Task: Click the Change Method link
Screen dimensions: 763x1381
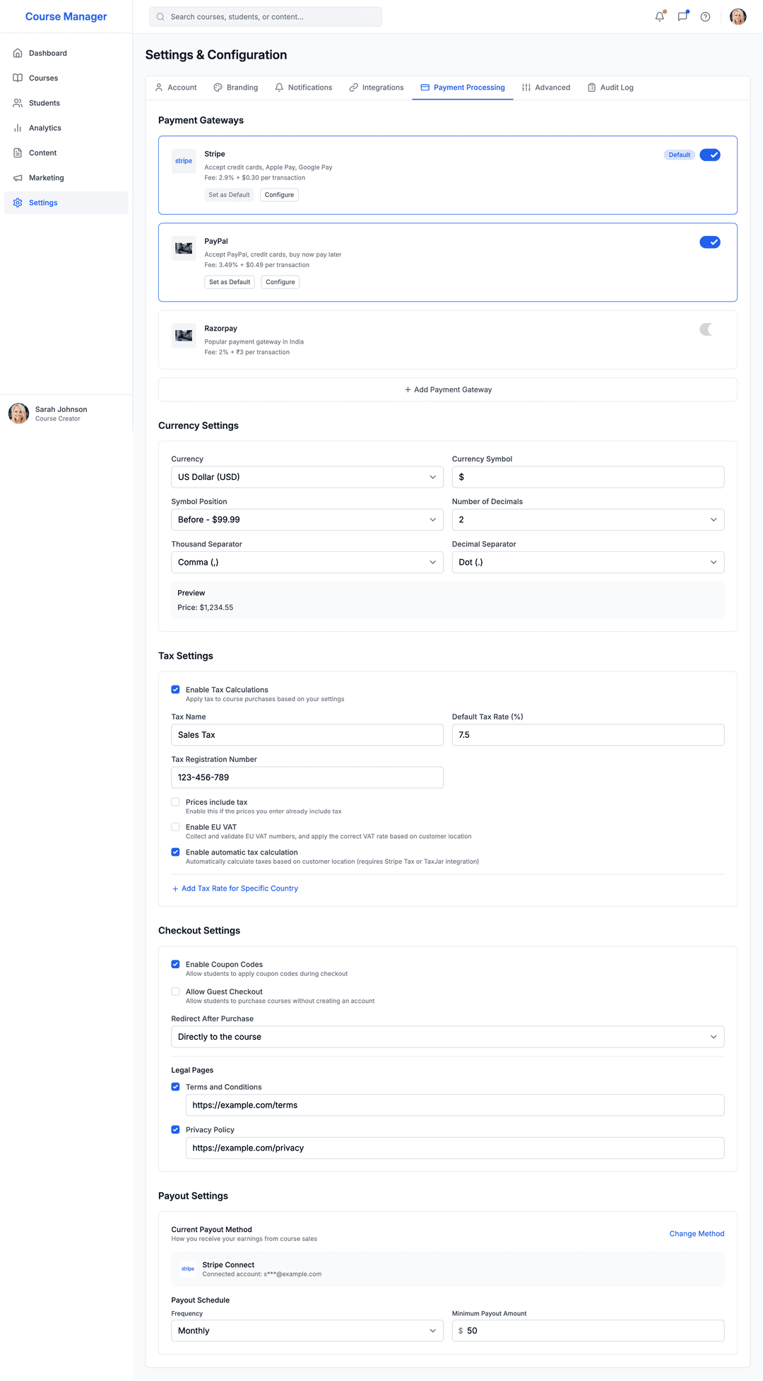Action: (x=697, y=1234)
